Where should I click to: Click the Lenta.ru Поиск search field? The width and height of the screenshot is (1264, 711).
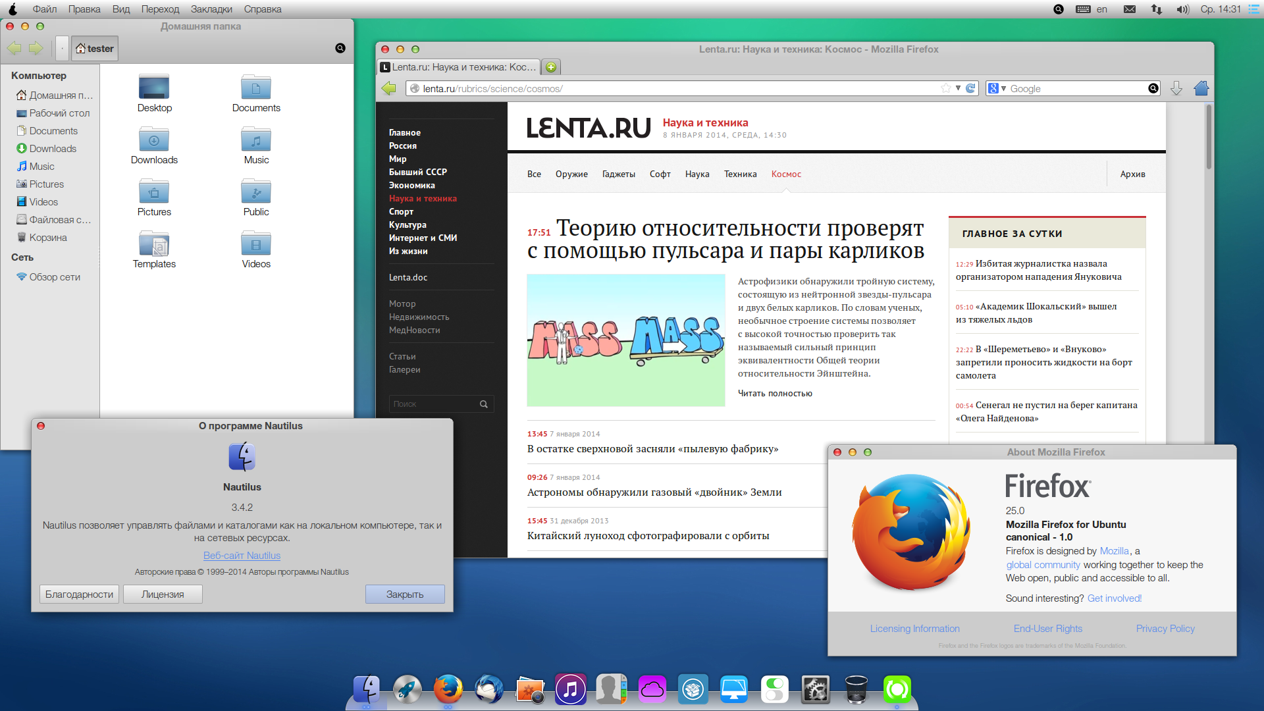pos(434,404)
